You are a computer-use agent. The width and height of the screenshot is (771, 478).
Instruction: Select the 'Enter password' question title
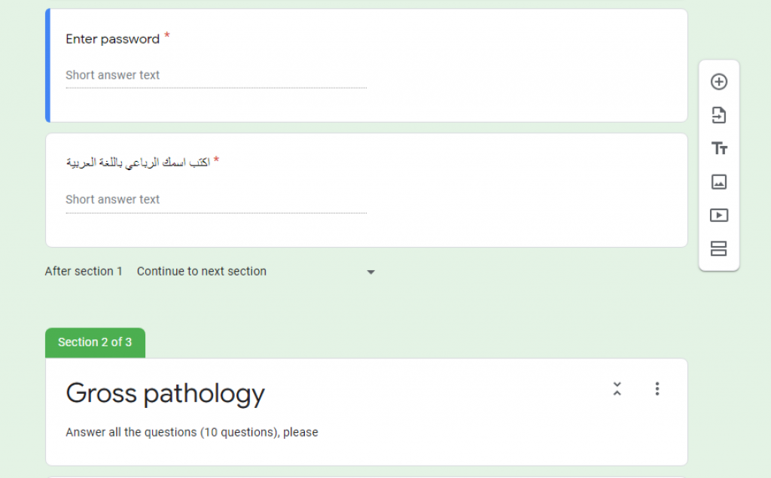coord(112,39)
